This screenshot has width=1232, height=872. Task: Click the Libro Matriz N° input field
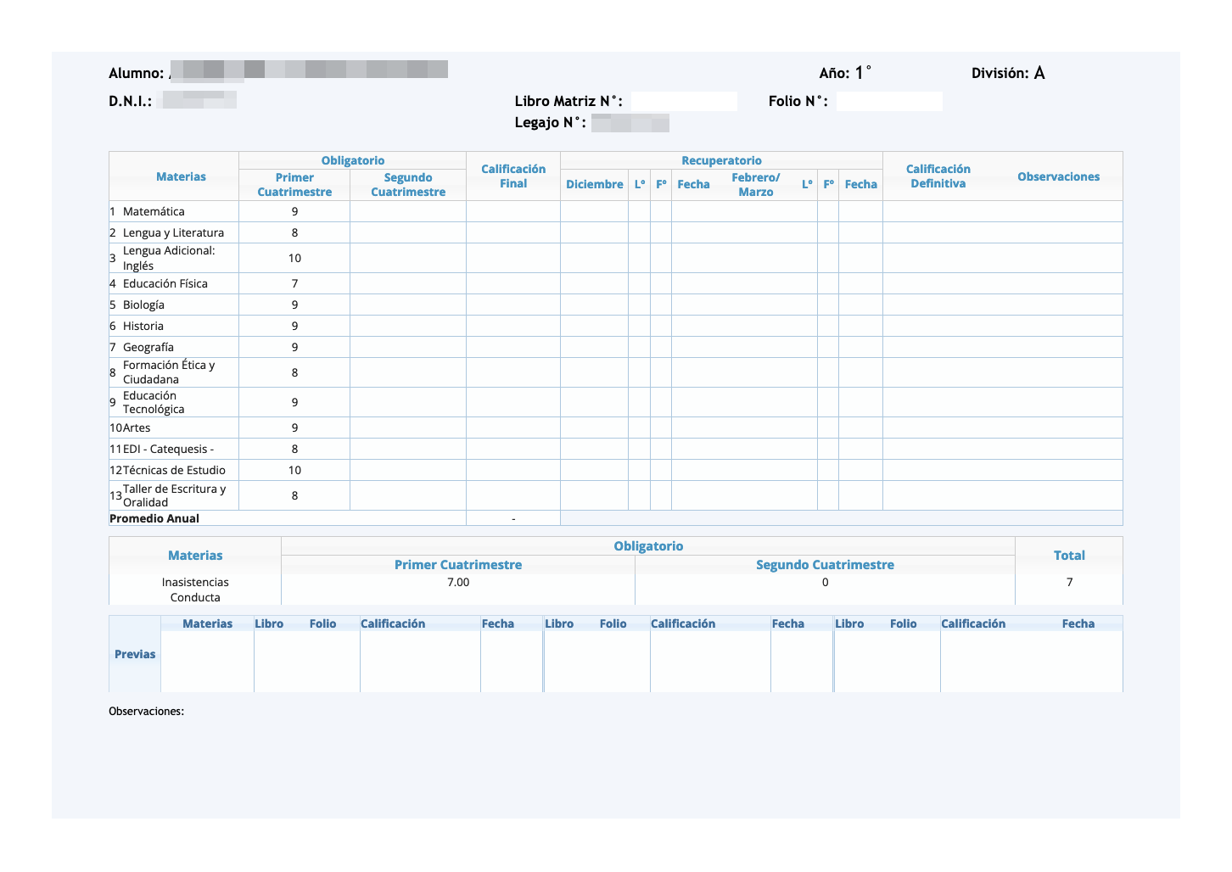point(684,102)
